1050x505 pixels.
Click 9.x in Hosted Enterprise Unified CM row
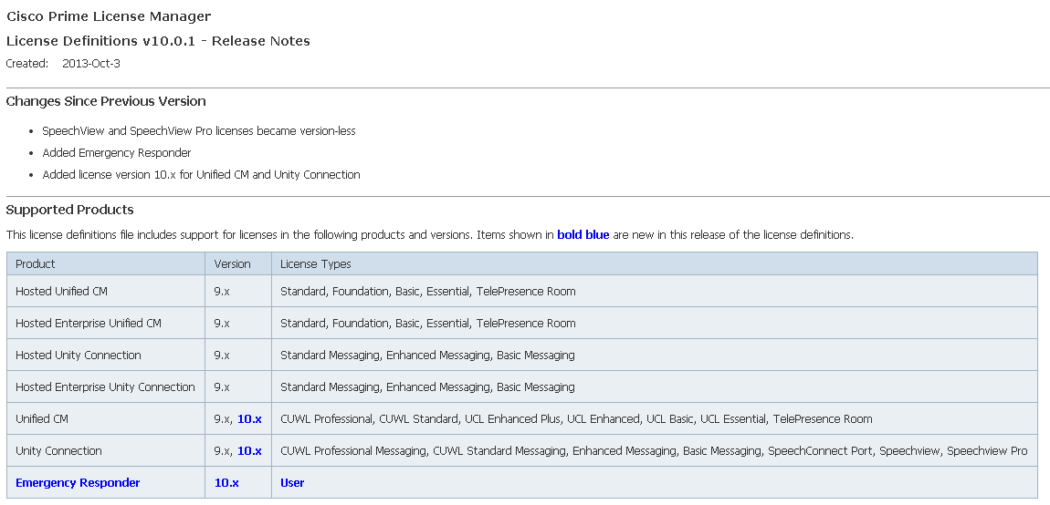pos(238,323)
